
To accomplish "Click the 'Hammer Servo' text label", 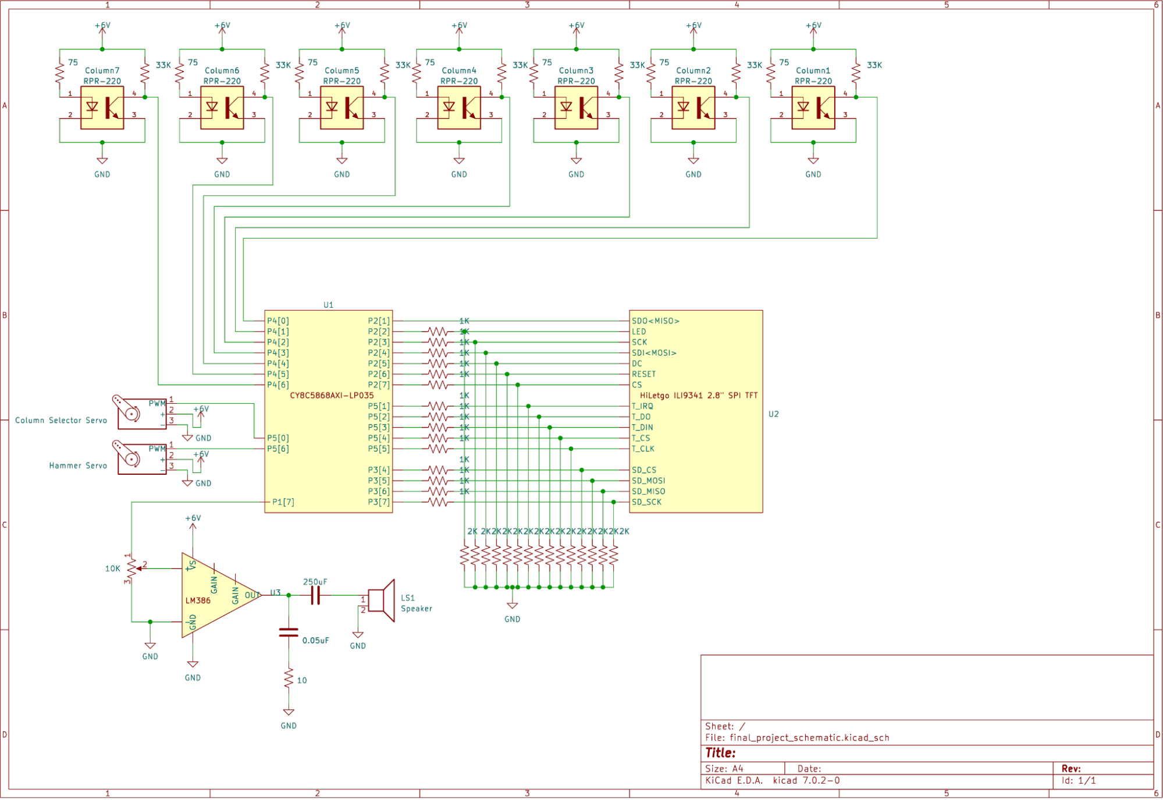I will pos(78,465).
